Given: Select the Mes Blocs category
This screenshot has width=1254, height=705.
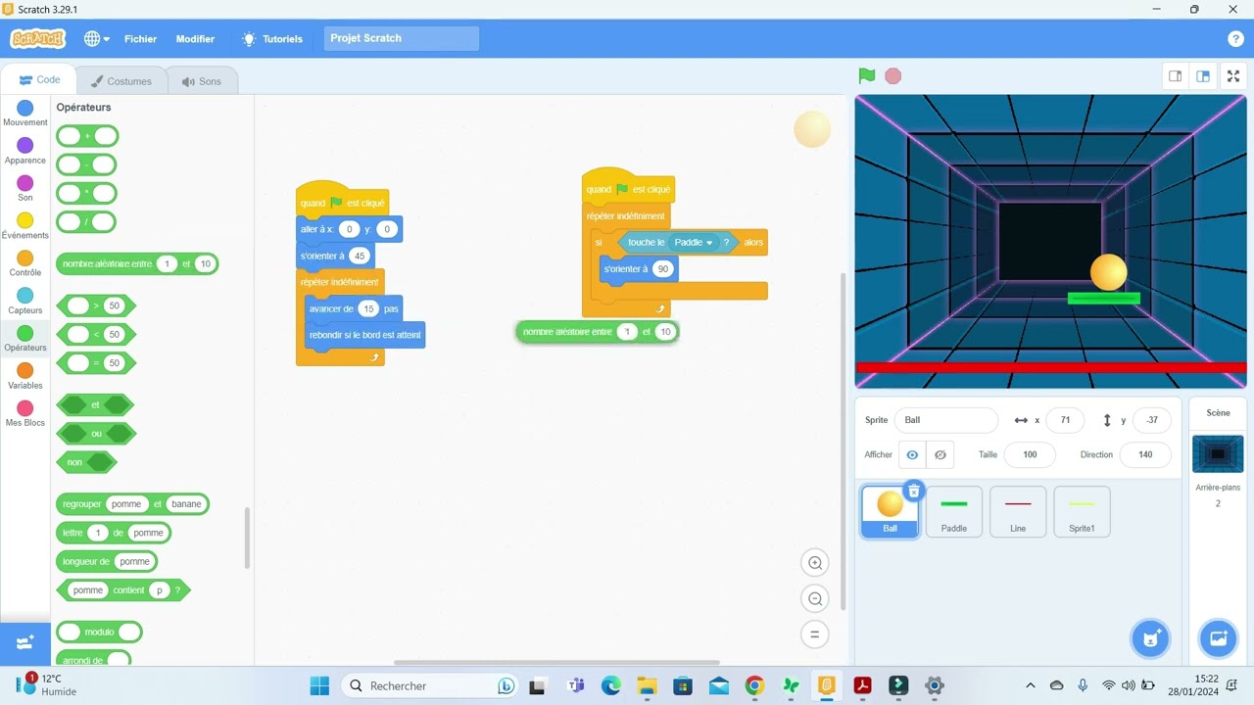Looking at the screenshot, I should tap(25, 413).
